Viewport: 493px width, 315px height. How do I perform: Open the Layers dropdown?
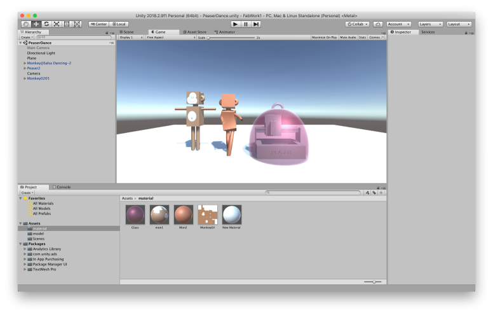pos(431,24)
